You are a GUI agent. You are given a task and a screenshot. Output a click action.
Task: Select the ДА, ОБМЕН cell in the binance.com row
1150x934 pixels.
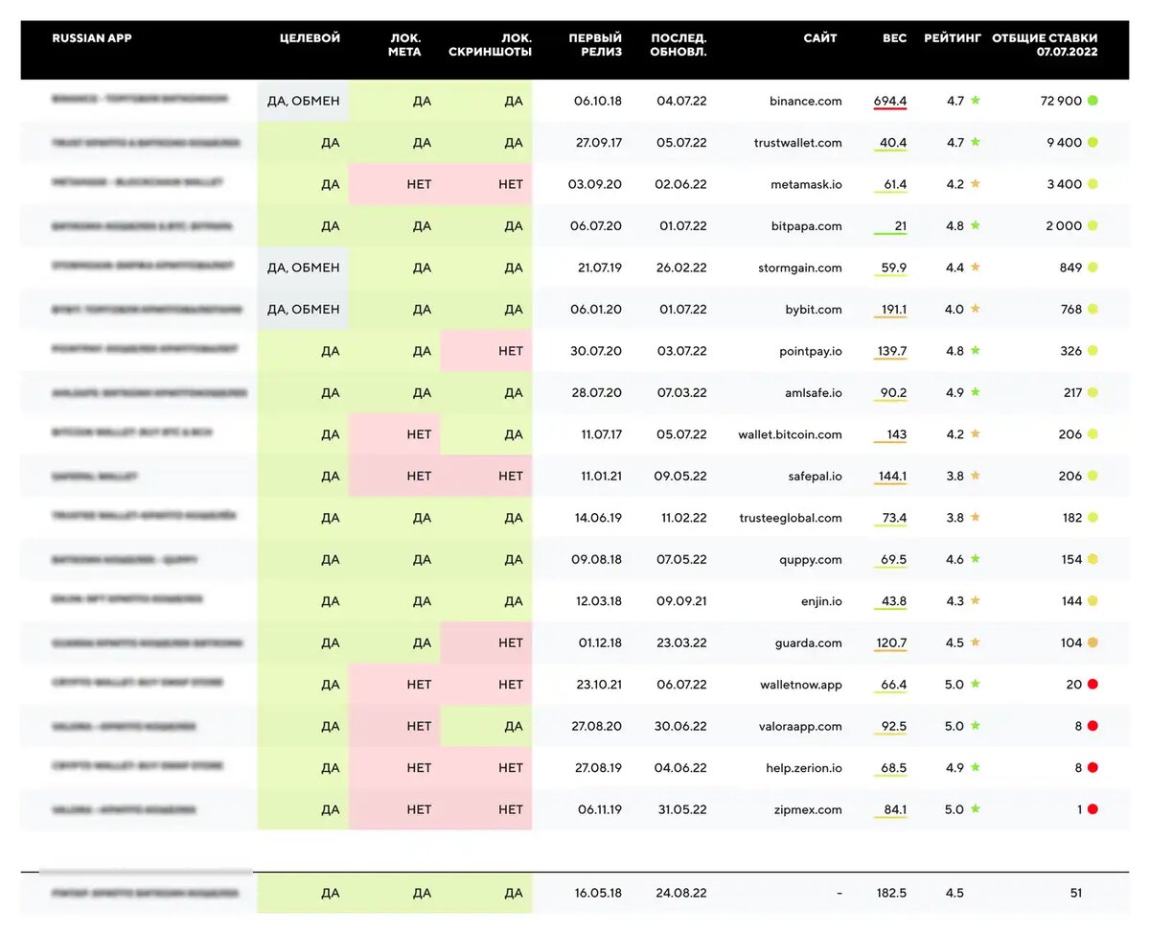(x=303, y=101)
